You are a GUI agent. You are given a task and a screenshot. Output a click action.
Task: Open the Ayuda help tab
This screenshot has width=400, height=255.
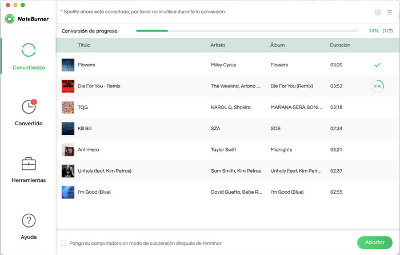tap(29, 226)
